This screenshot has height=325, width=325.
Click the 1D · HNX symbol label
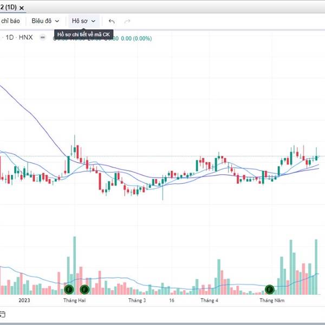19,37
